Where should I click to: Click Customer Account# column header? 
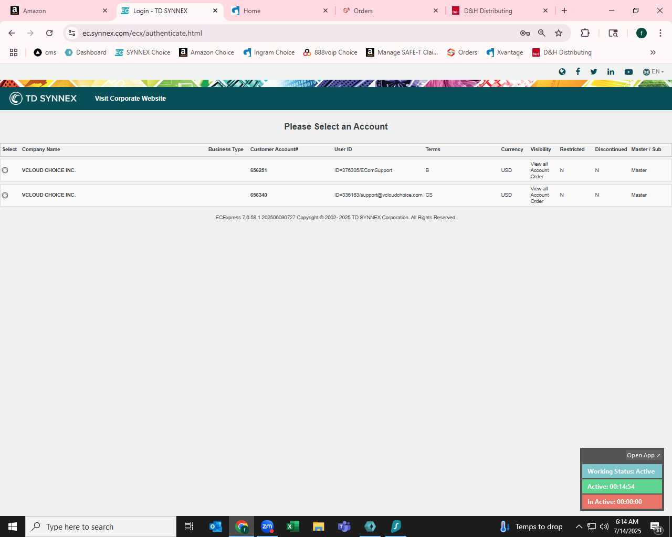coord(274,149)
